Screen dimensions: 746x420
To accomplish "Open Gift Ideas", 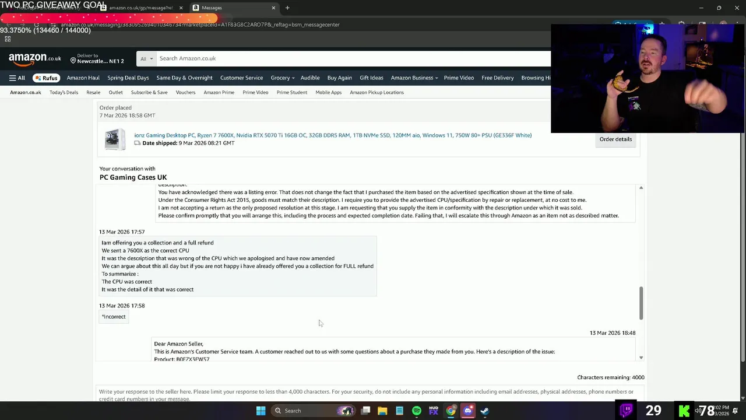I will click(371, 78).
